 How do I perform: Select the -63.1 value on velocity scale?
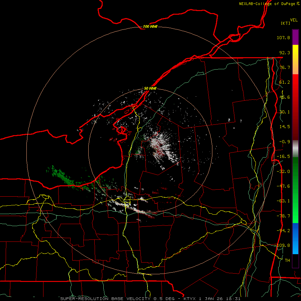point(283,201)
